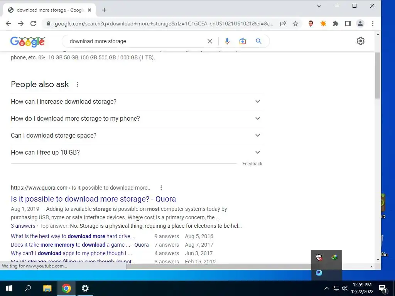Expand 'How can I free up 10 GB?'

click(x=137, y=152)
